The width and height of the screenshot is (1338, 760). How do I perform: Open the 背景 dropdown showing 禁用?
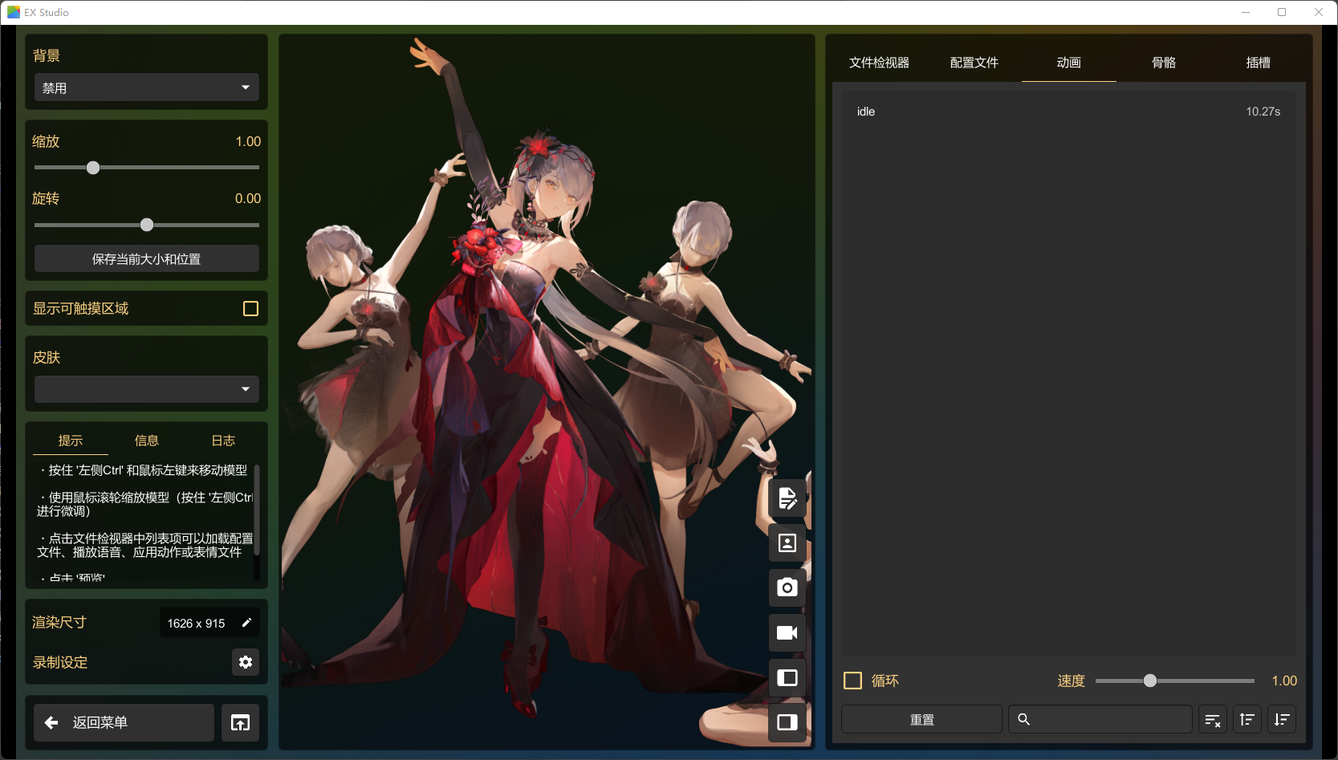(147, 87)
